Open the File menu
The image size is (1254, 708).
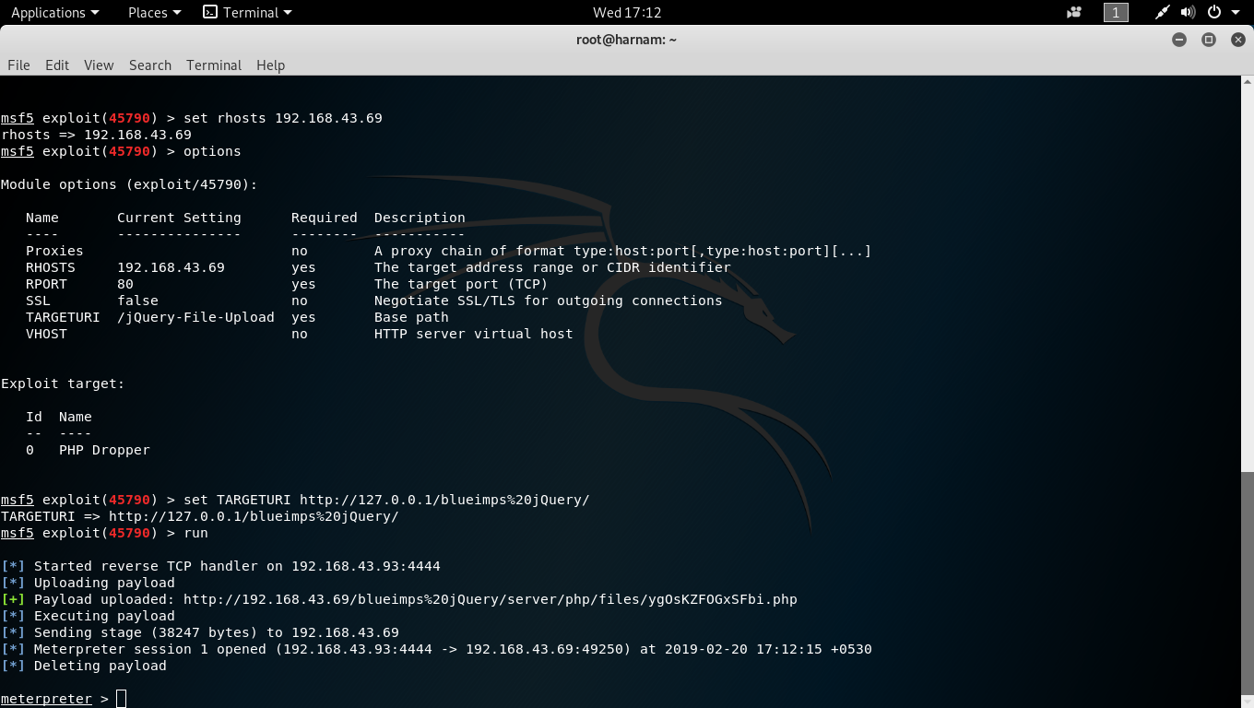coord(18,65)
